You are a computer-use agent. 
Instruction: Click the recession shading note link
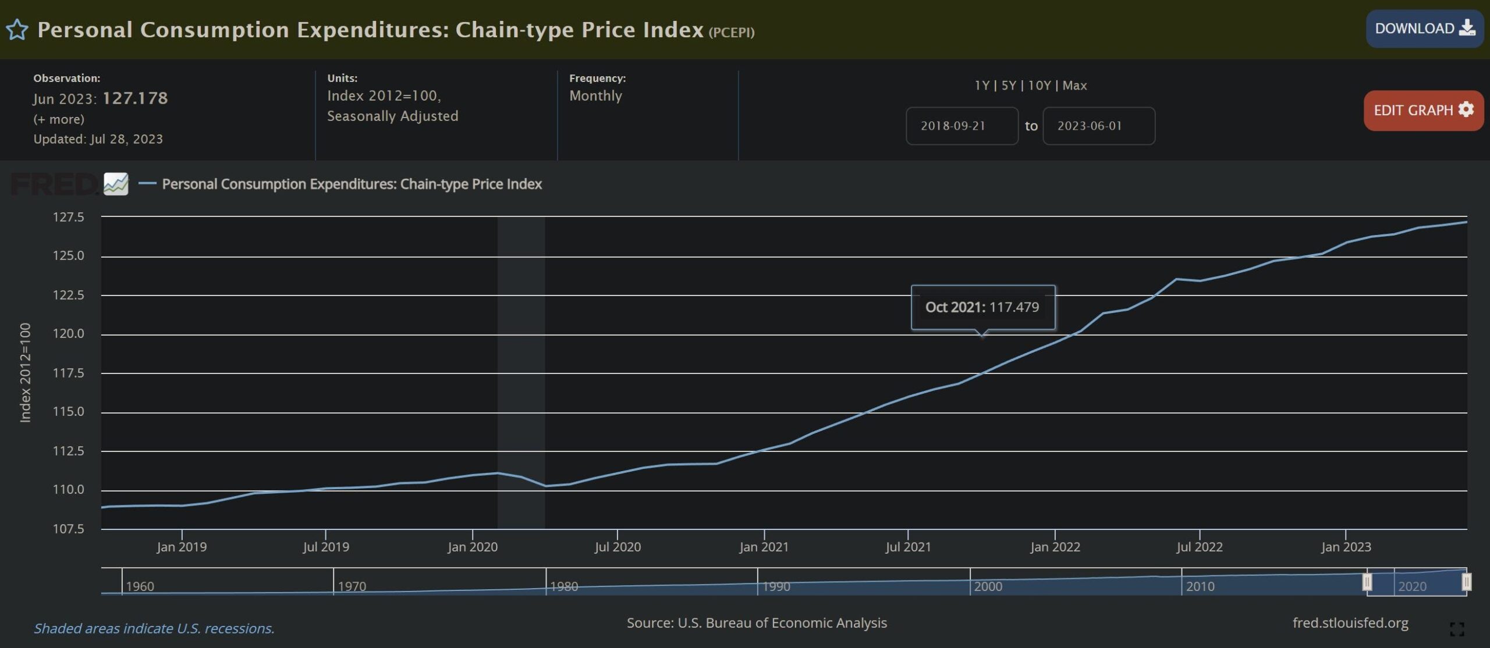tap(154, 628)
